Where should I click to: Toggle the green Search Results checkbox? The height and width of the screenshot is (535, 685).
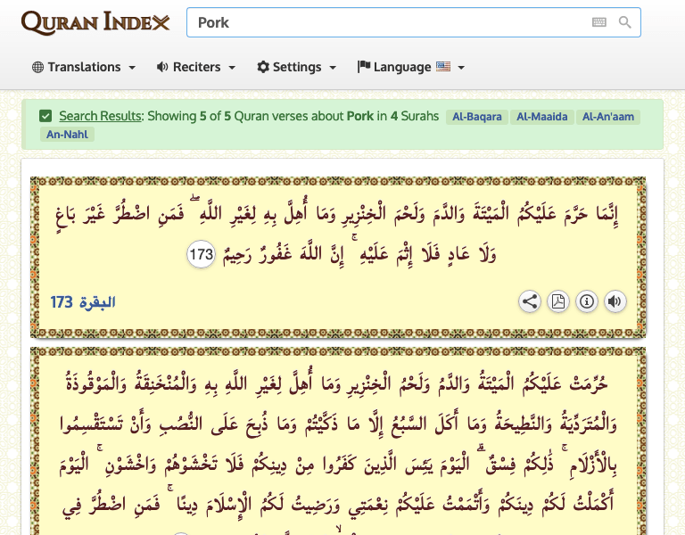click(45, 116)
